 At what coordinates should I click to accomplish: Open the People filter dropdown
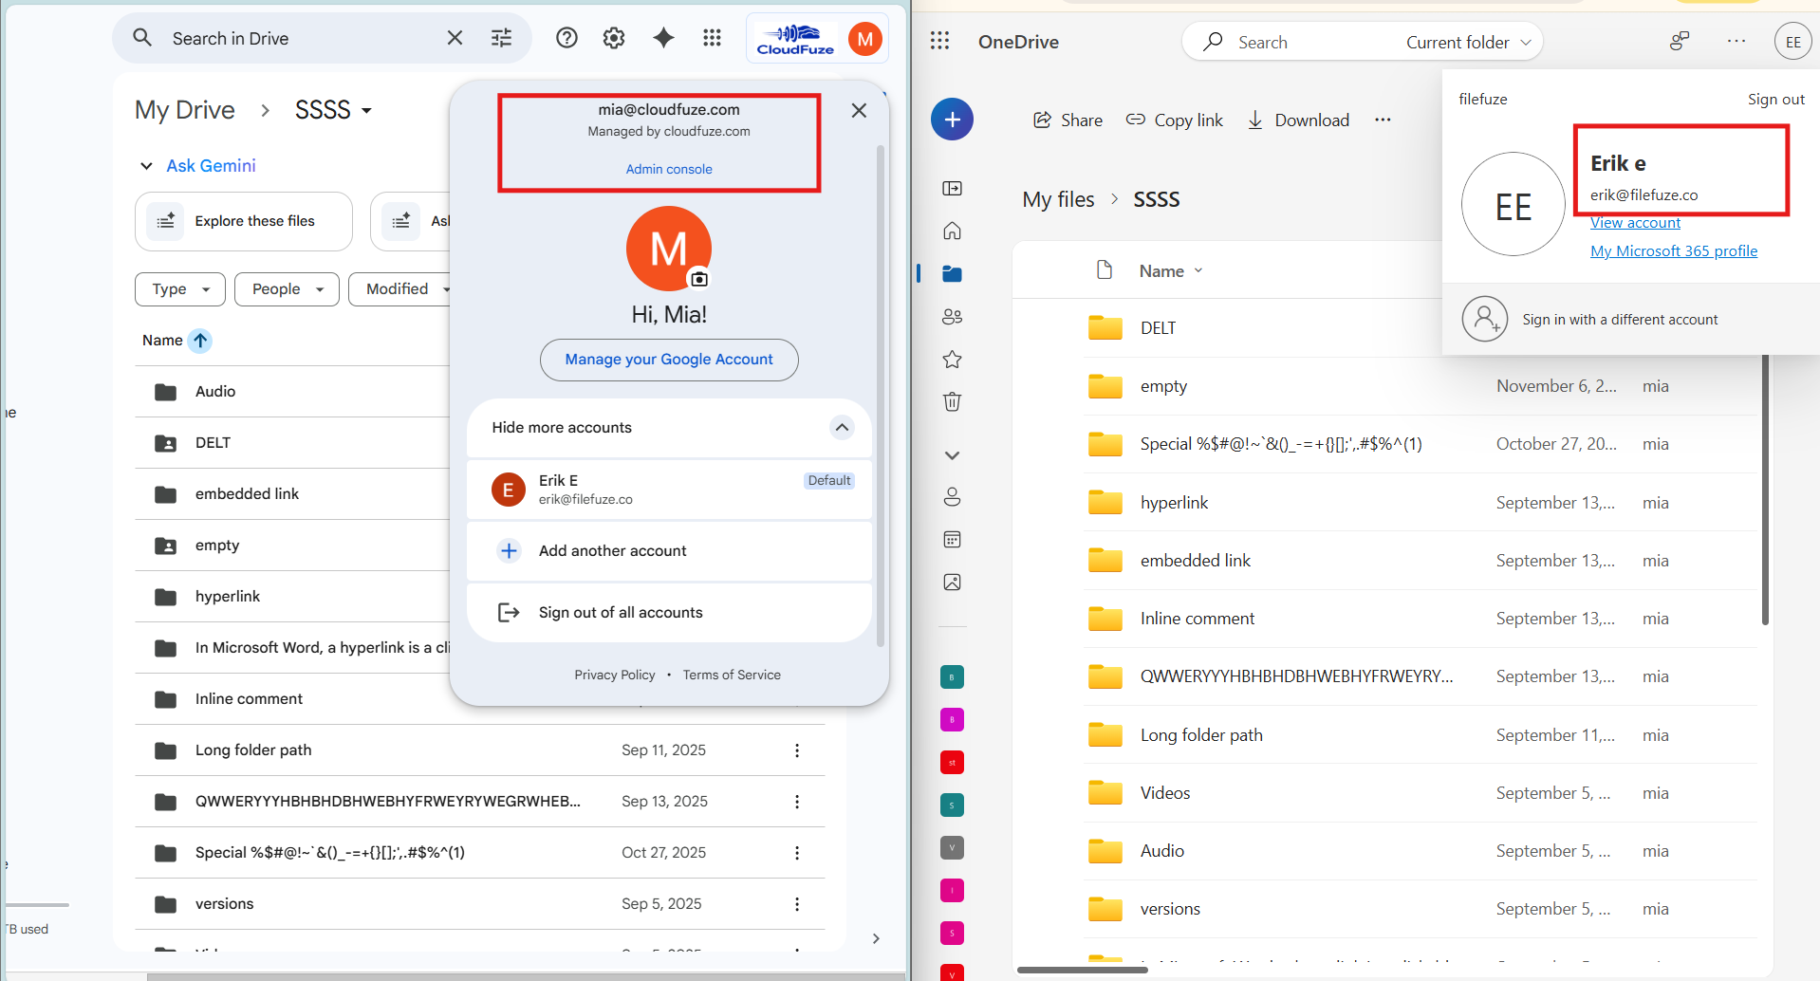click(x=287, y=289)
